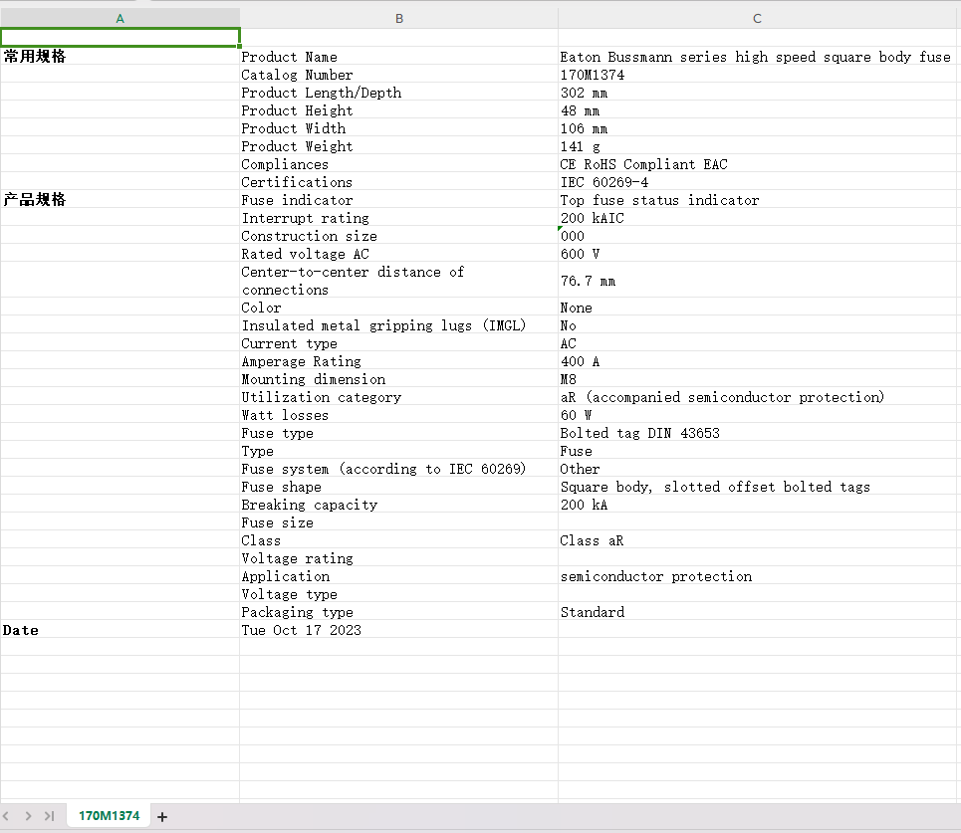Select the '302 mm' value cell
This screenshot has width=961, height=833.
[757, 92]
